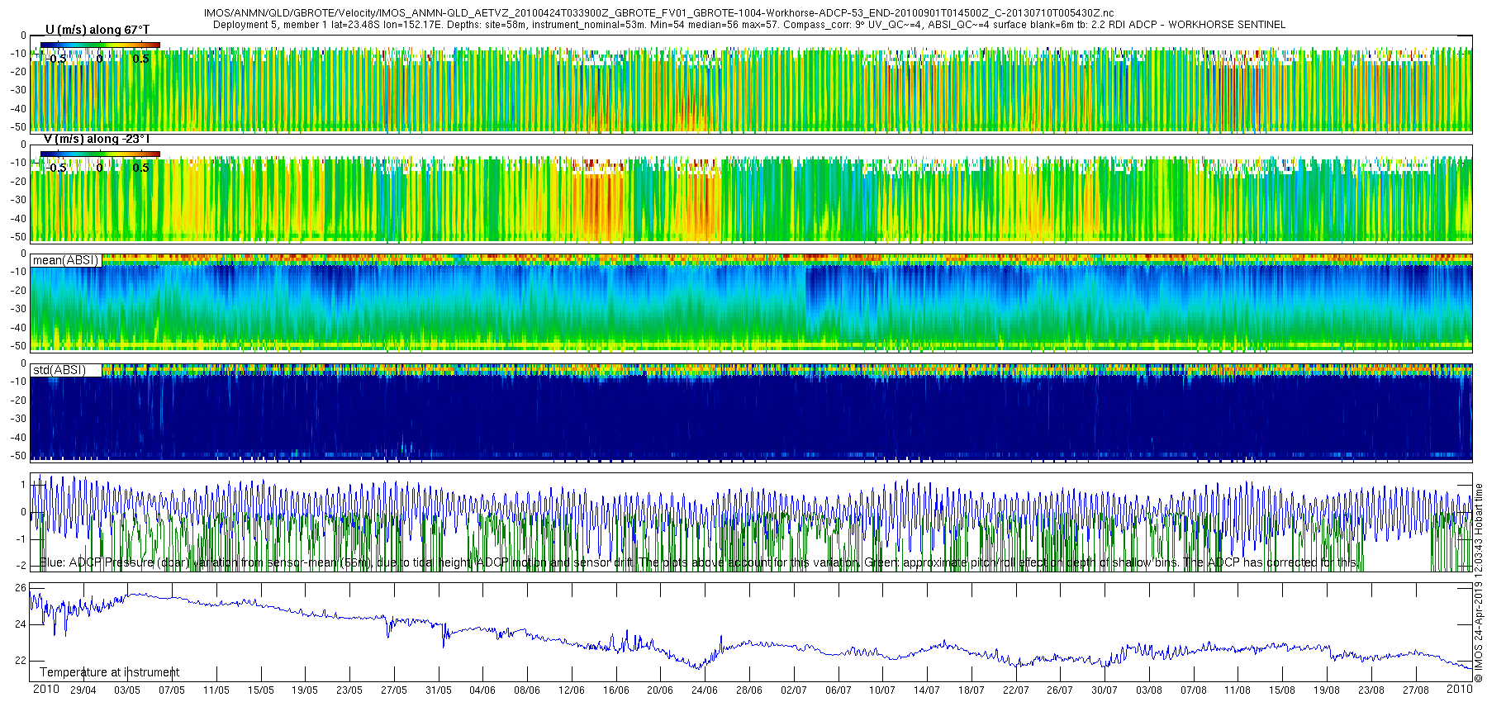Select the 24/06 date tick on time axis
This screenshot has height=702, width=1487.
pyautogui.click(x=704, y=690)
